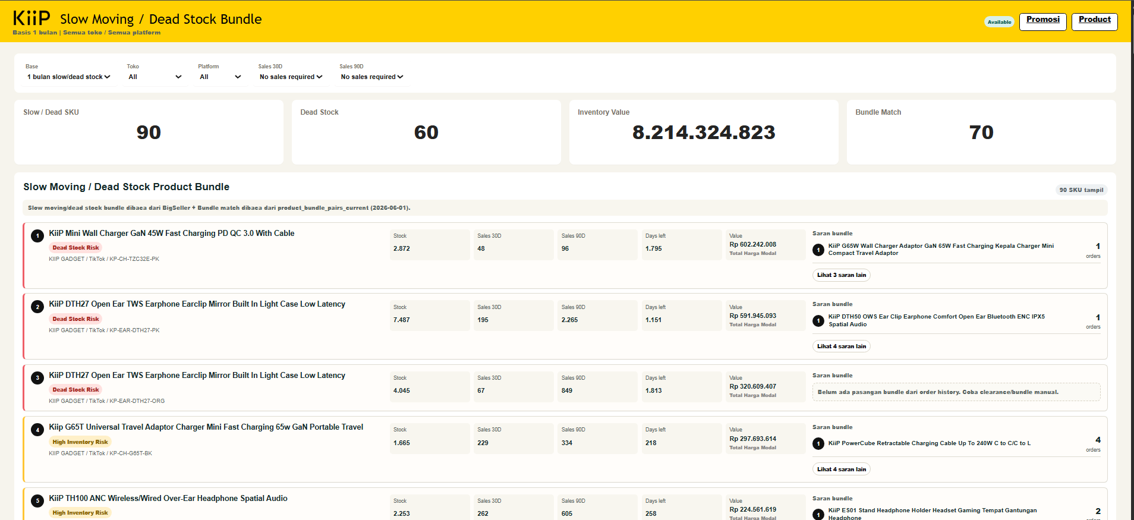Show 4 other suggestions for DTH27 PK earphone
The image size is (1134, 520).
click(841, 346)
